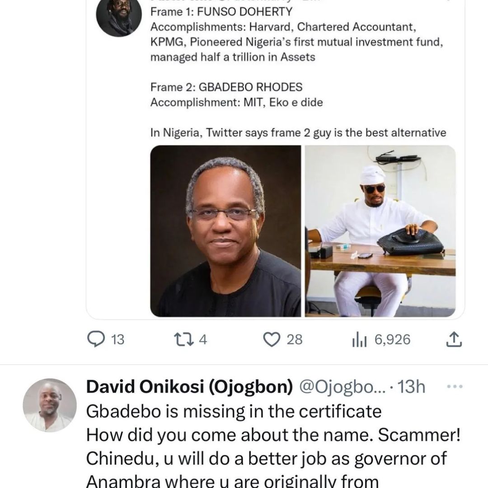Click the 'Frame 2: GBADEBO RHODES' text line
This screenshot has height=488, width=488.
[x=226, y=87]
